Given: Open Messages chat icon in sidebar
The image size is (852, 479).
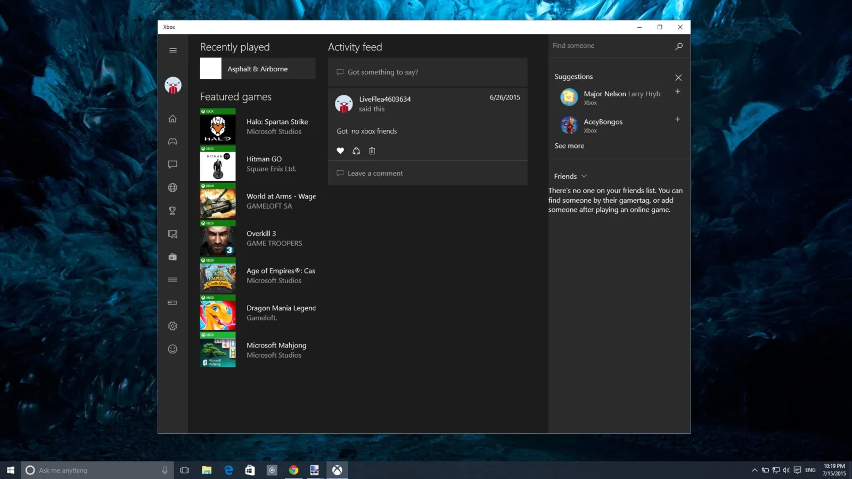Looking at the screenshot, I should (x=173, y=164).
